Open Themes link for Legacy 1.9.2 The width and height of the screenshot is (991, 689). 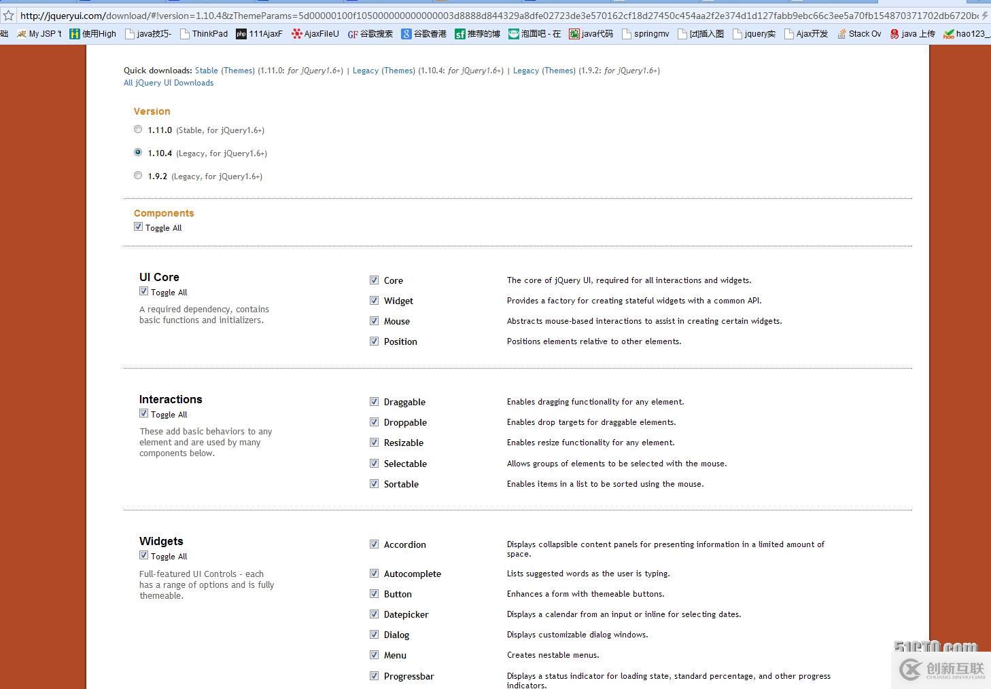click(x=559, y=71)
